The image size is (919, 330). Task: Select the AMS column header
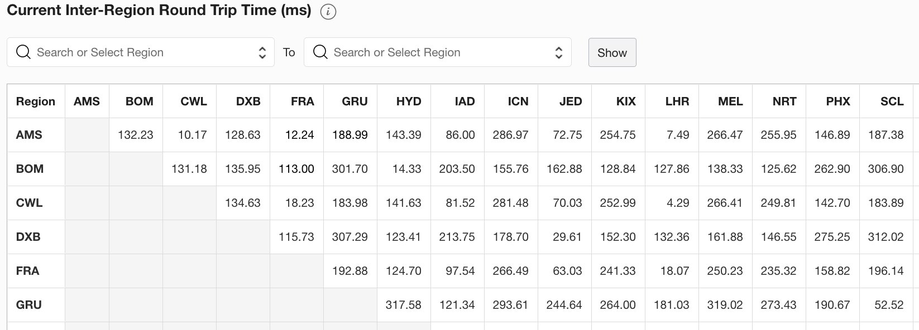click(x=87, y=101)
